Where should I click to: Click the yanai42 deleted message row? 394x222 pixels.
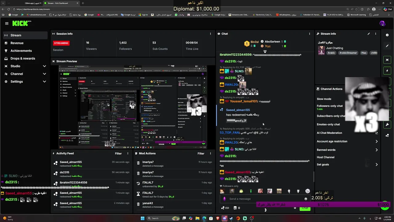coord(174,205)
